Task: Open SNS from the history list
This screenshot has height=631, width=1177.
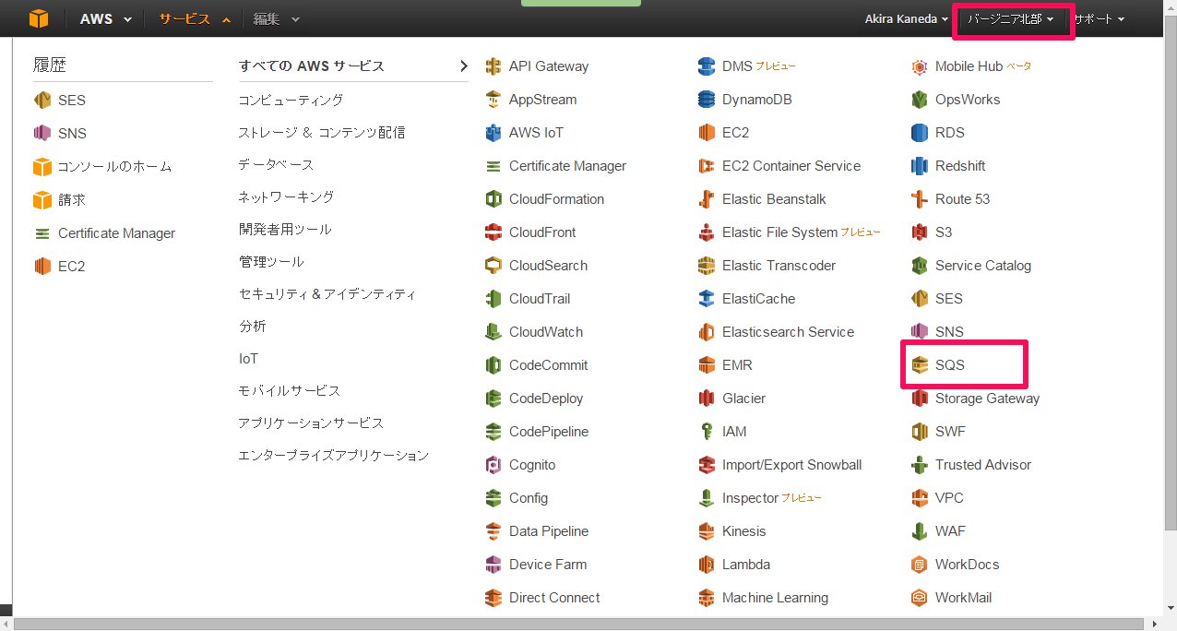Action: coord(72,134)
